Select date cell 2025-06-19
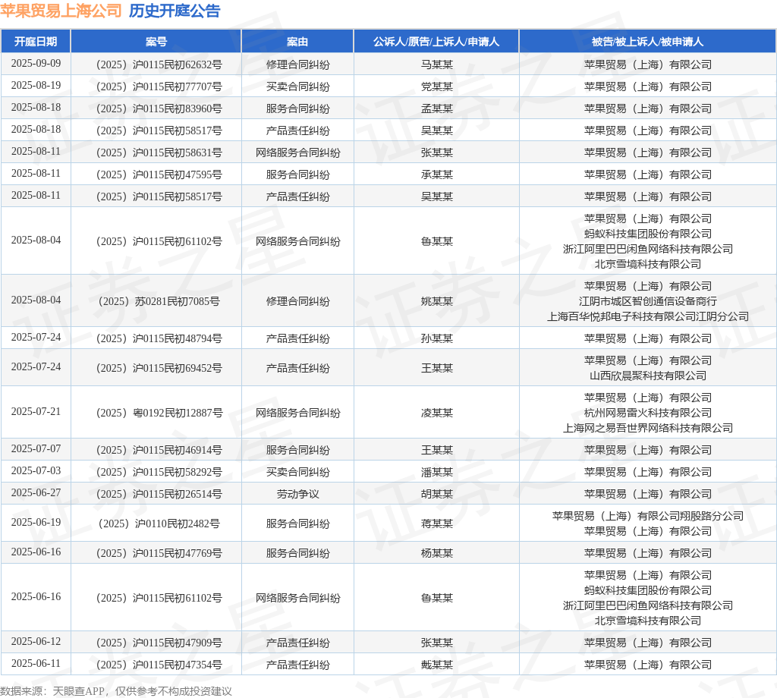Screen dimensions: 777x698 pos(36,522)
